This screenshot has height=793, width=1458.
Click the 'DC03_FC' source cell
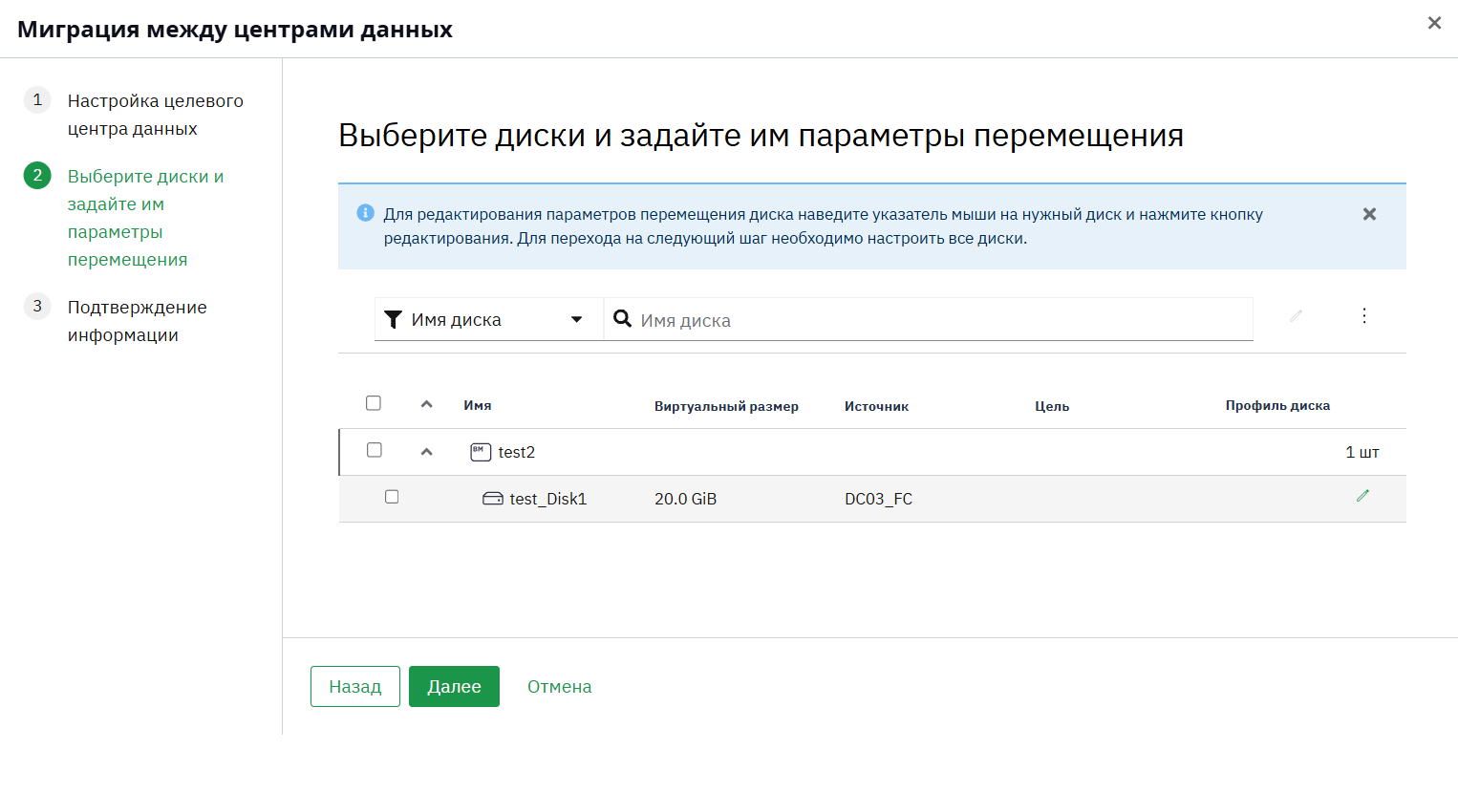tap(879, 499)
